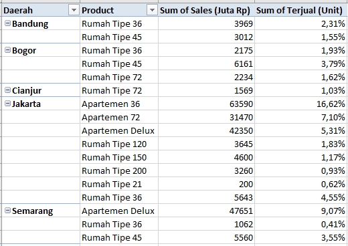Select the Semarang row label
The width and height of the screenshot is (348, 246).
pyautogui.click(x=33, y=211)
